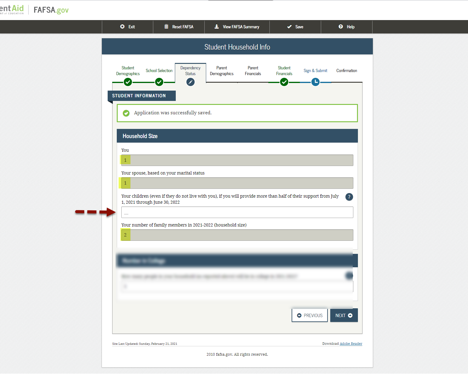The height and width of the screenshot is (377, 468).
Task: Click the NEXT button
Action: pos(344,315)
